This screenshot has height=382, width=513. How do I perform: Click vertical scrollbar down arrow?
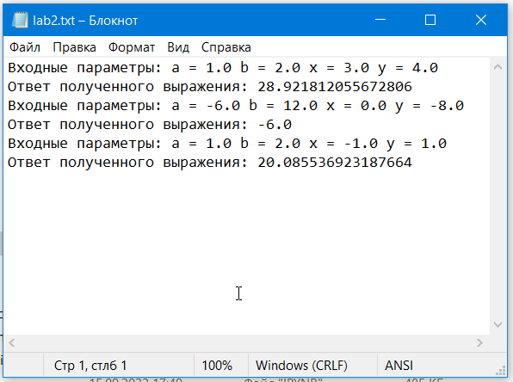pos(498,324)
